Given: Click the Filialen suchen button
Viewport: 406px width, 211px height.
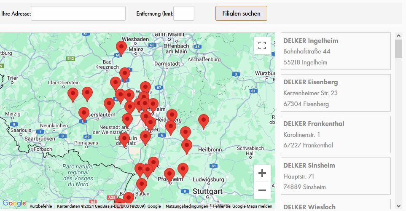Looking at the screenshot, I should 241,13.
